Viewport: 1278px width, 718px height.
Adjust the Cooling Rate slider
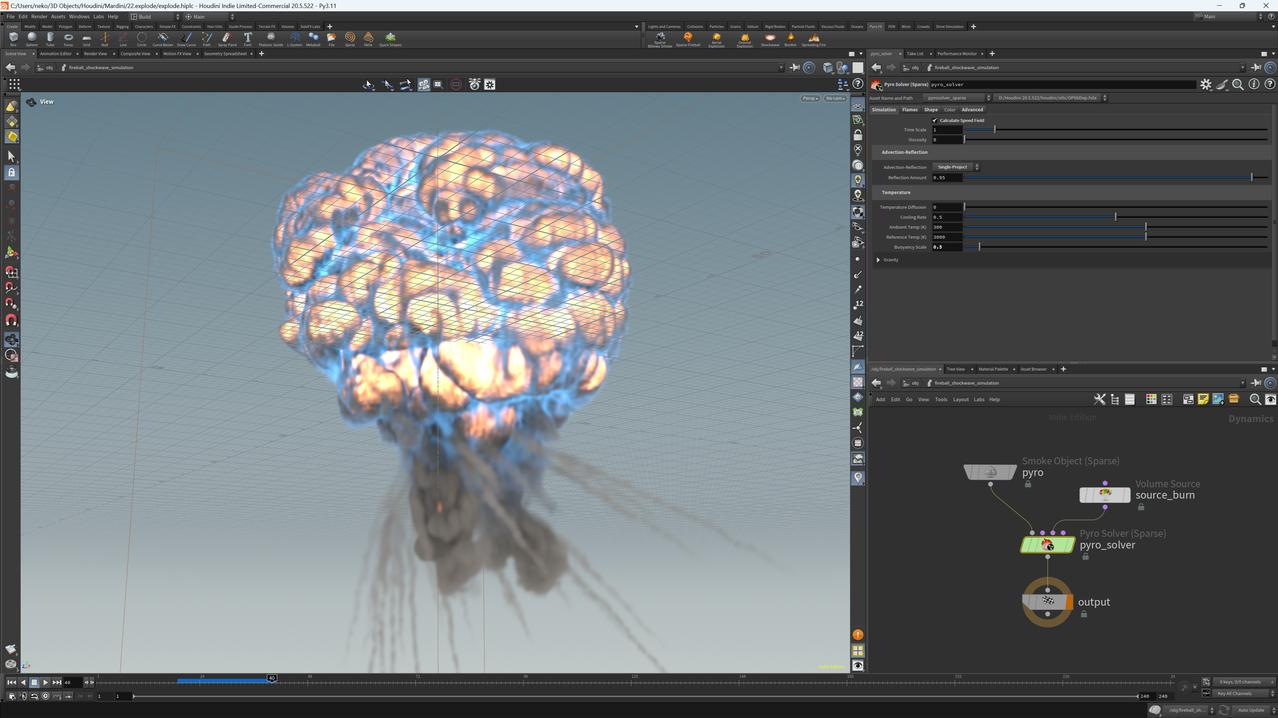coord(1115,217)
